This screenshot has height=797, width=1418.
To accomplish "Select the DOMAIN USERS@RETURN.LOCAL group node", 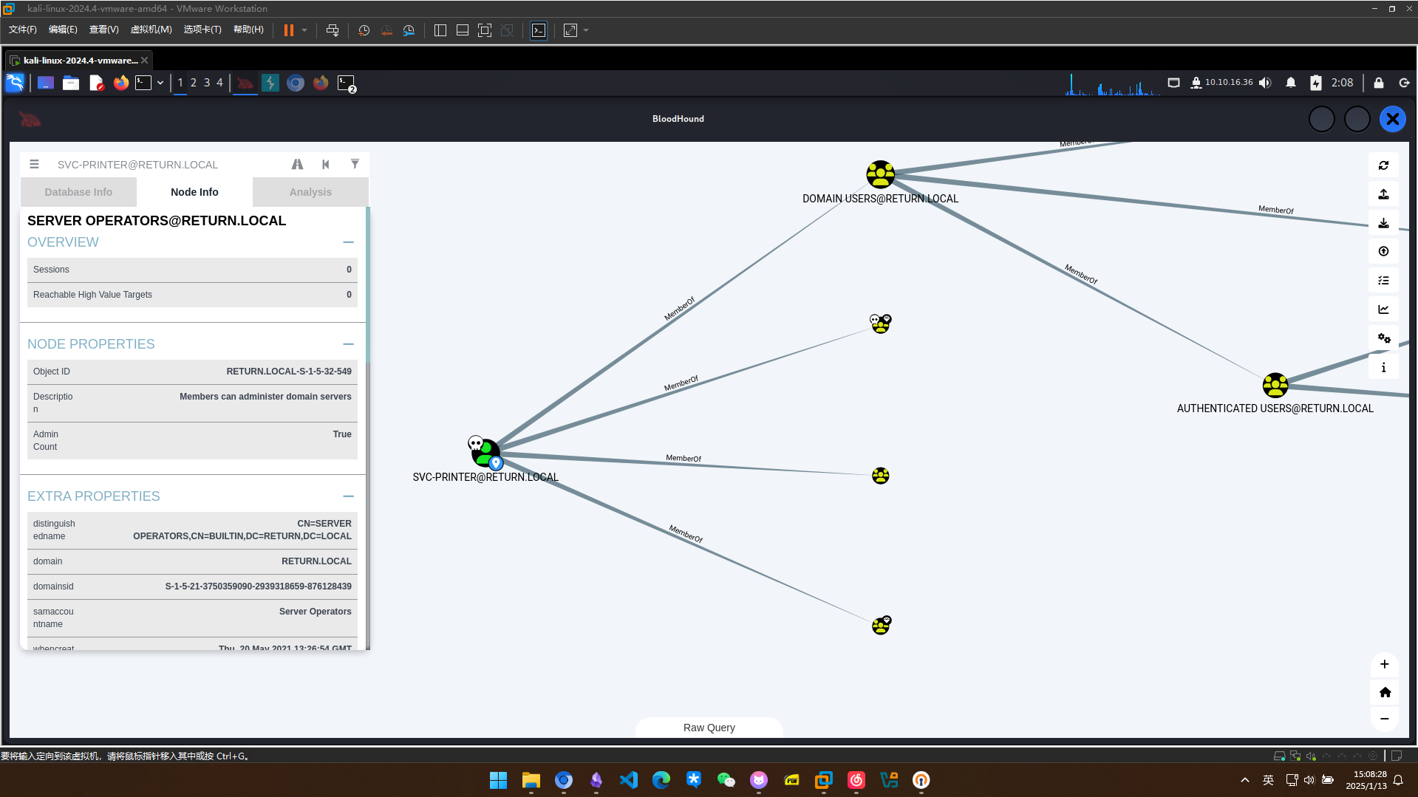I will (x=880, y=175).
